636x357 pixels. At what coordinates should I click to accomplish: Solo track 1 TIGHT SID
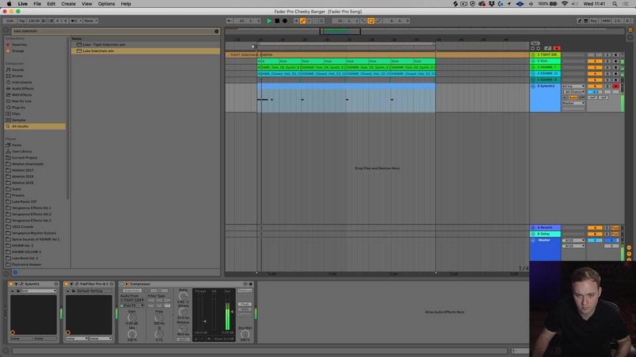[x=608, y=55]
